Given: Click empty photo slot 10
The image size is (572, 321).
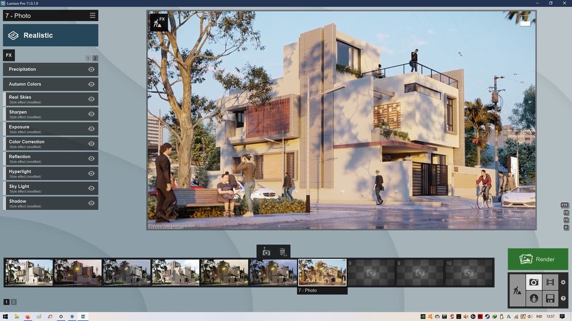Looking at the screenshot, I should (x=469, y=272).
